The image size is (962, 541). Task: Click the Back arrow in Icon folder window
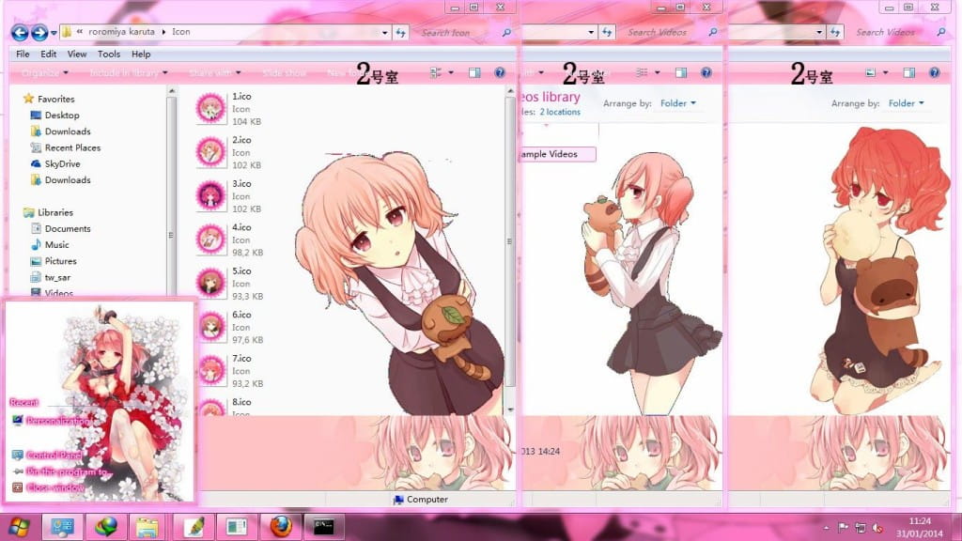(x=20, y=33)
